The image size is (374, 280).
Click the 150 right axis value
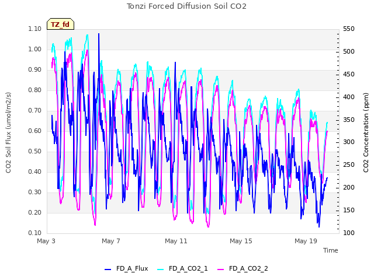(349, 210)
